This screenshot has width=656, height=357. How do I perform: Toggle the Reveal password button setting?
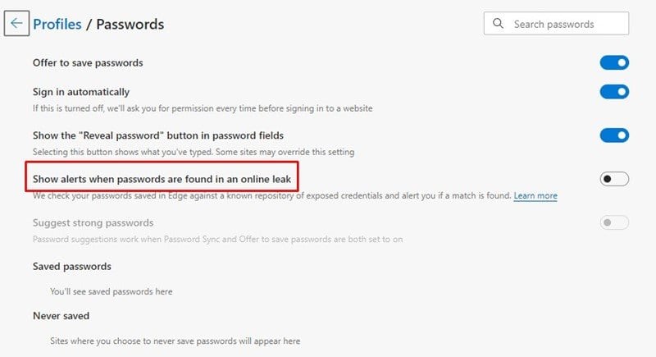[614, 135]
